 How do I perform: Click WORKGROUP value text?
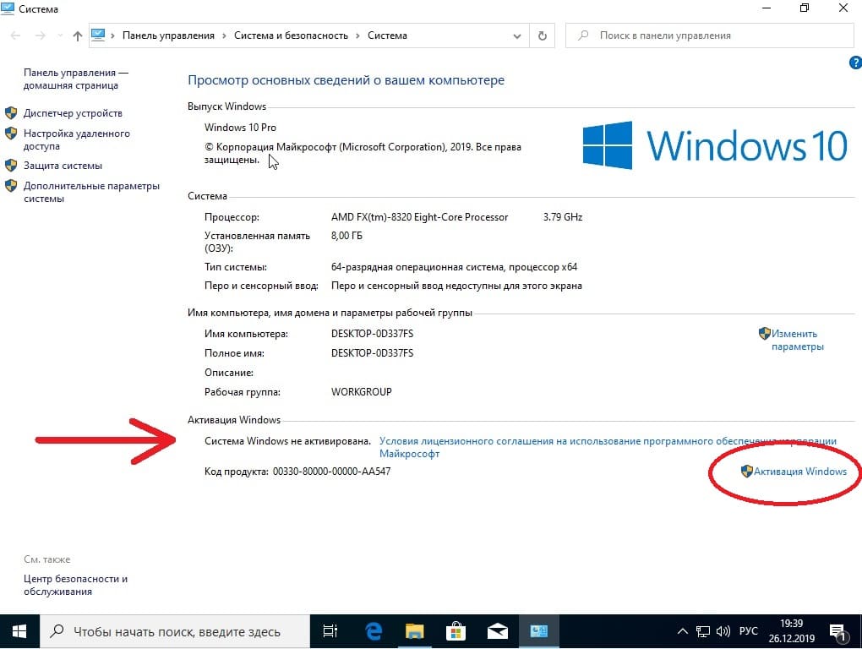[x=361, y=392]
